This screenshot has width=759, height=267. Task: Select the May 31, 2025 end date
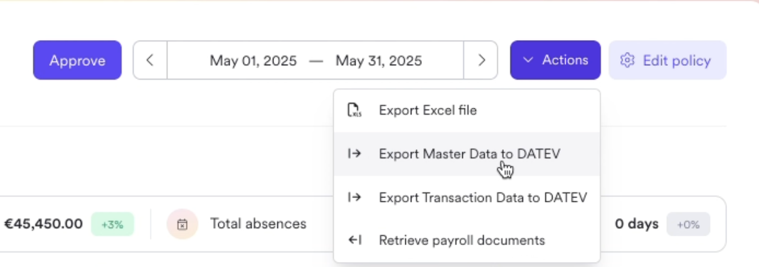point(379,61)
